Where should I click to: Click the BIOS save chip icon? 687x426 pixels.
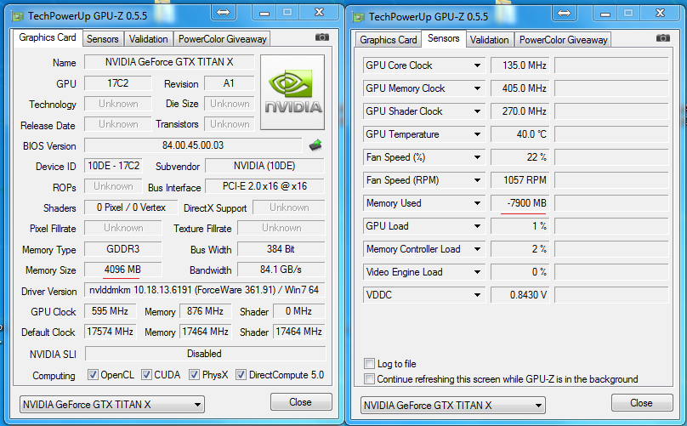click(x=315, y=145)
